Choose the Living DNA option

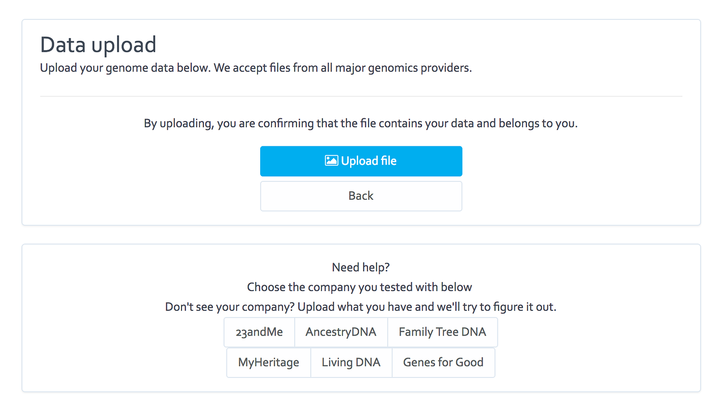pos(351,363)
